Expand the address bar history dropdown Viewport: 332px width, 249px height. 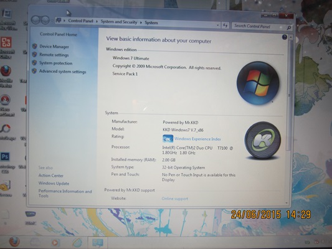click(217, 25)
